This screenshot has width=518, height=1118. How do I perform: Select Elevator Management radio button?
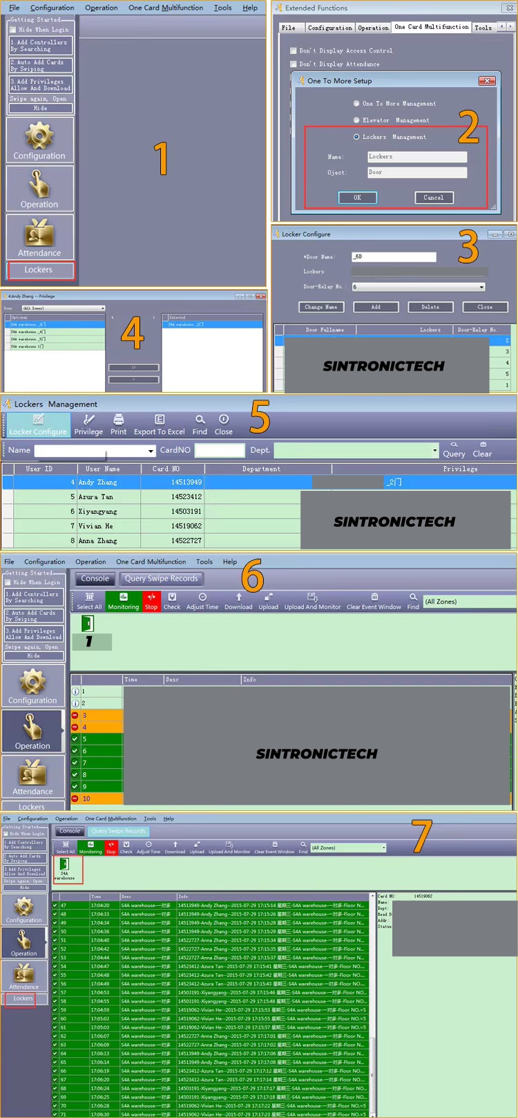tap(356, 120)
